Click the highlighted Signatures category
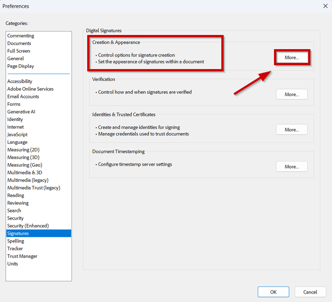This screenshot has width=332, height=302. [x=18, y=233]
